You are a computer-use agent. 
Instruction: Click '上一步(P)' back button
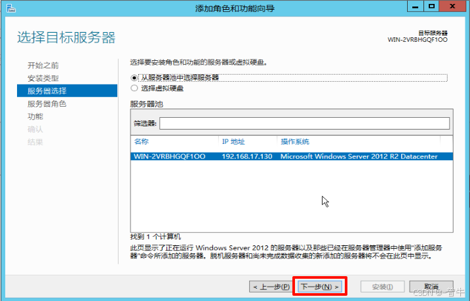pos(271,287)
